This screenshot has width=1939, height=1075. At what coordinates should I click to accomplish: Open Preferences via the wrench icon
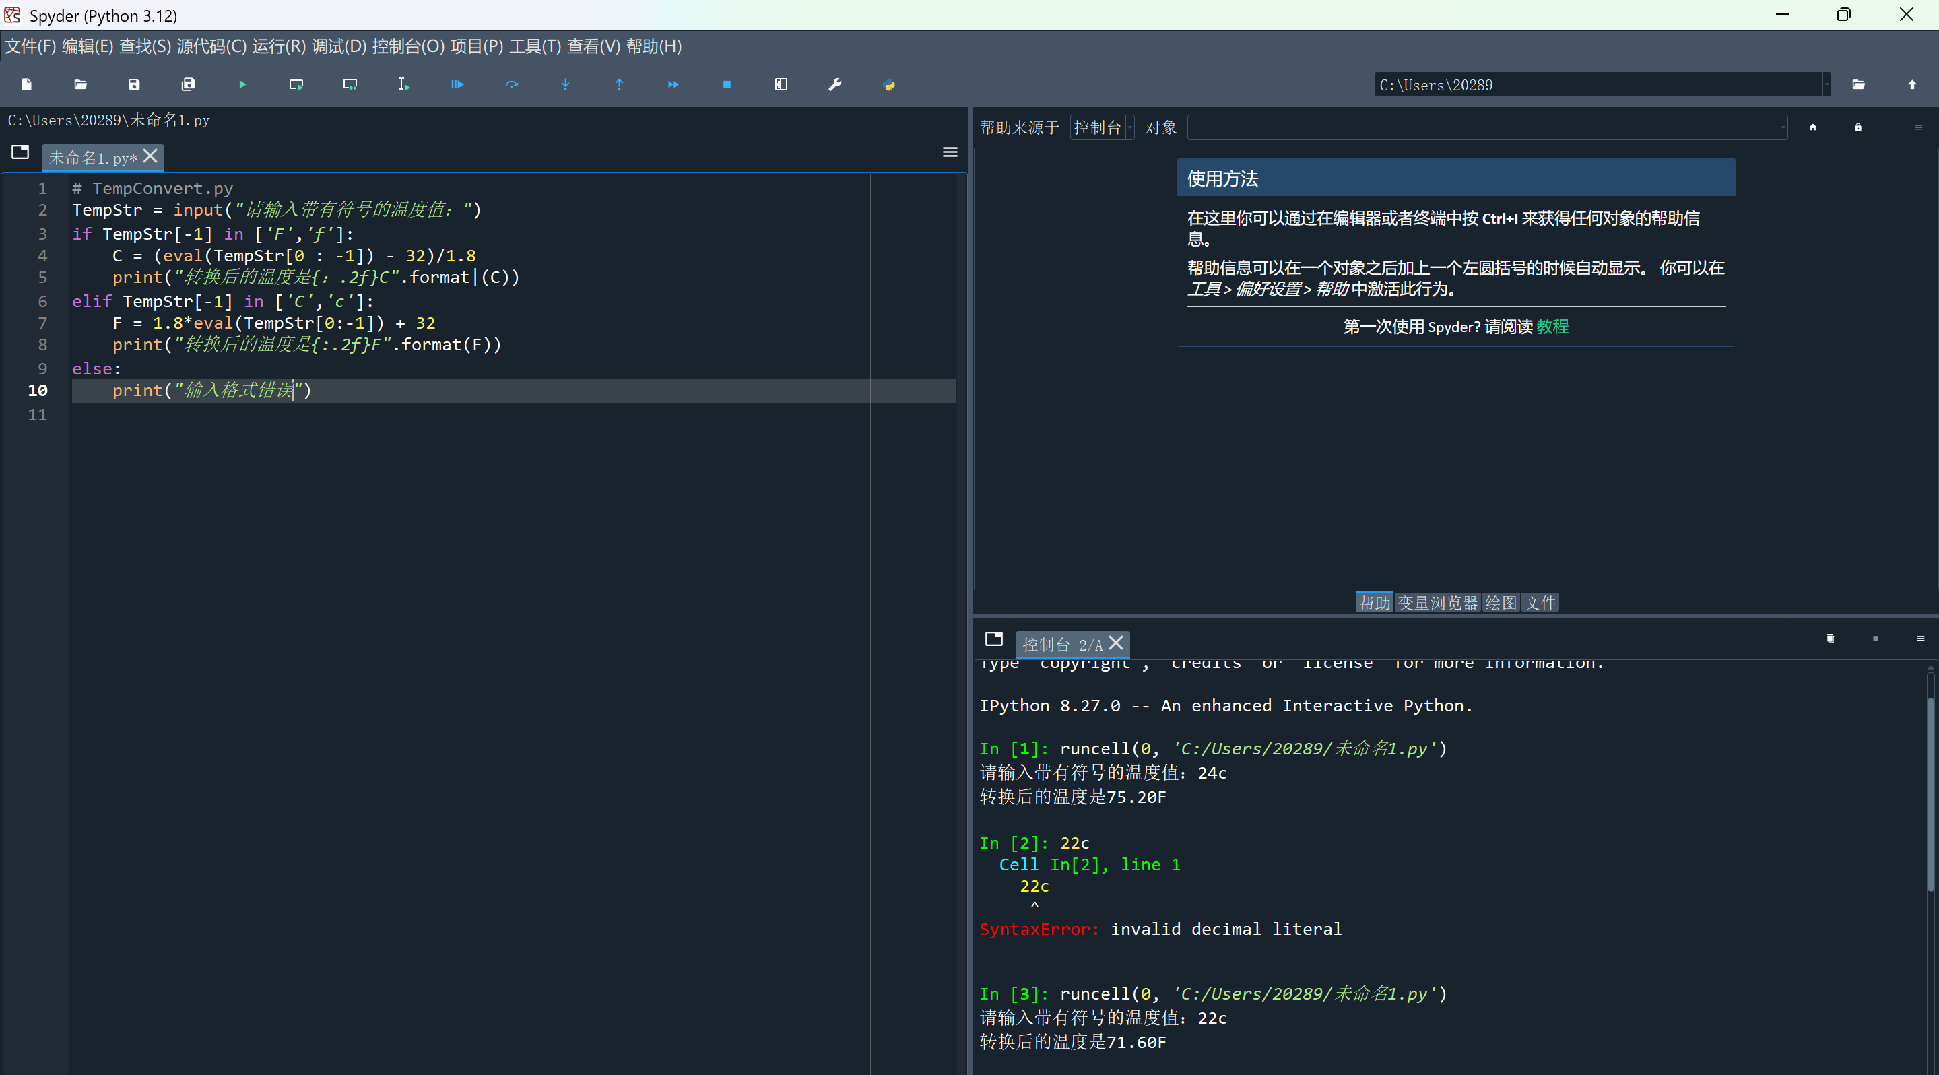834,84
